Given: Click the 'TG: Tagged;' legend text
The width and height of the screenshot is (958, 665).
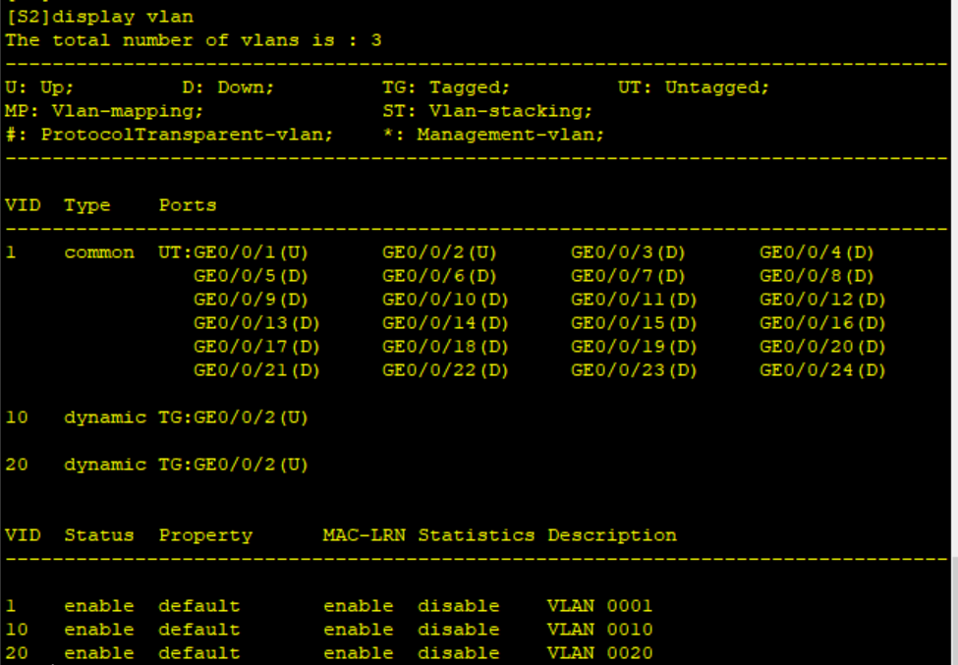Looking at the screenshot, I should [446, 87].
